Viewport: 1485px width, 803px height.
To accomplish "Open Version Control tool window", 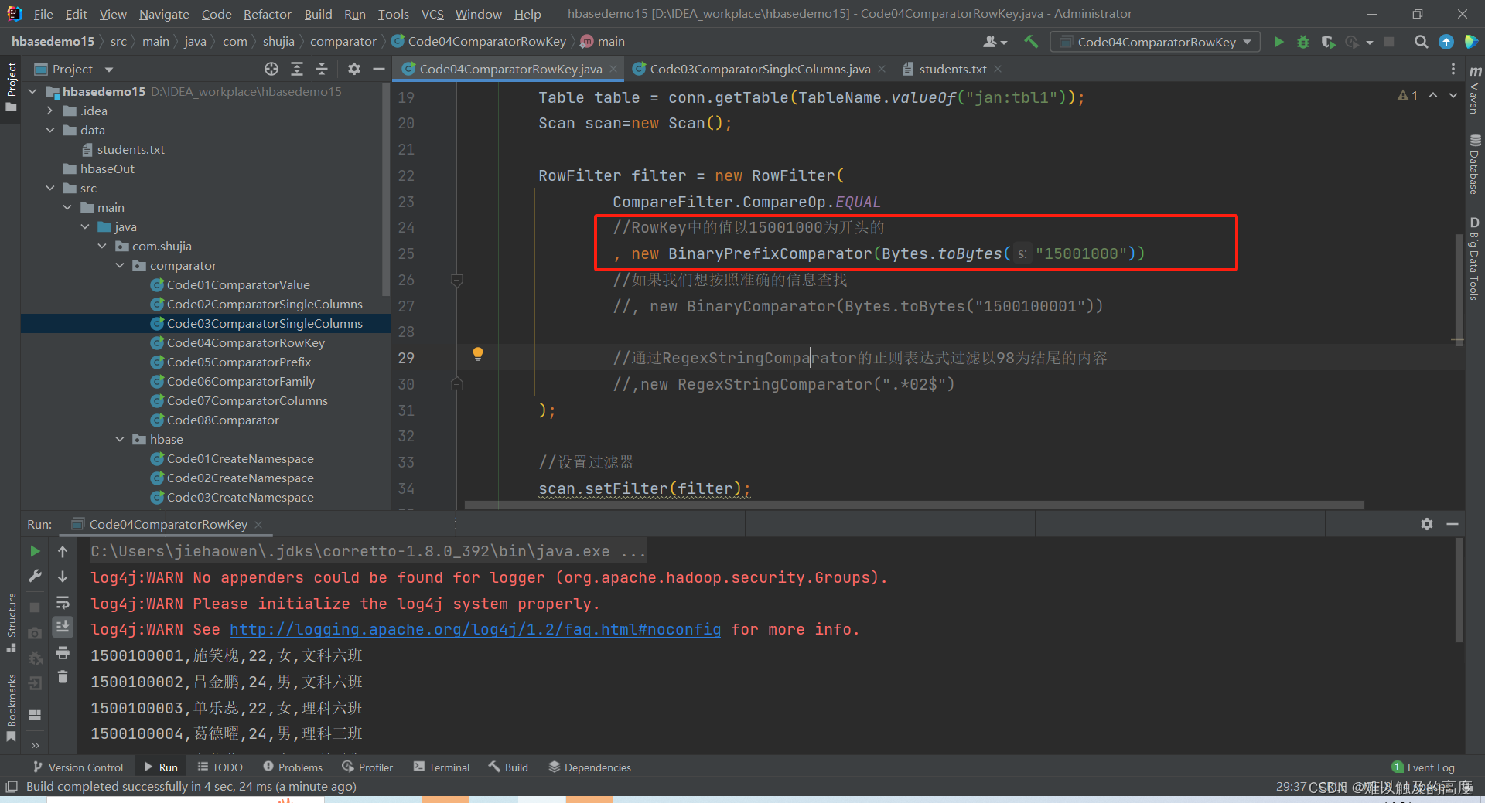I will click(x=78, y=767).
